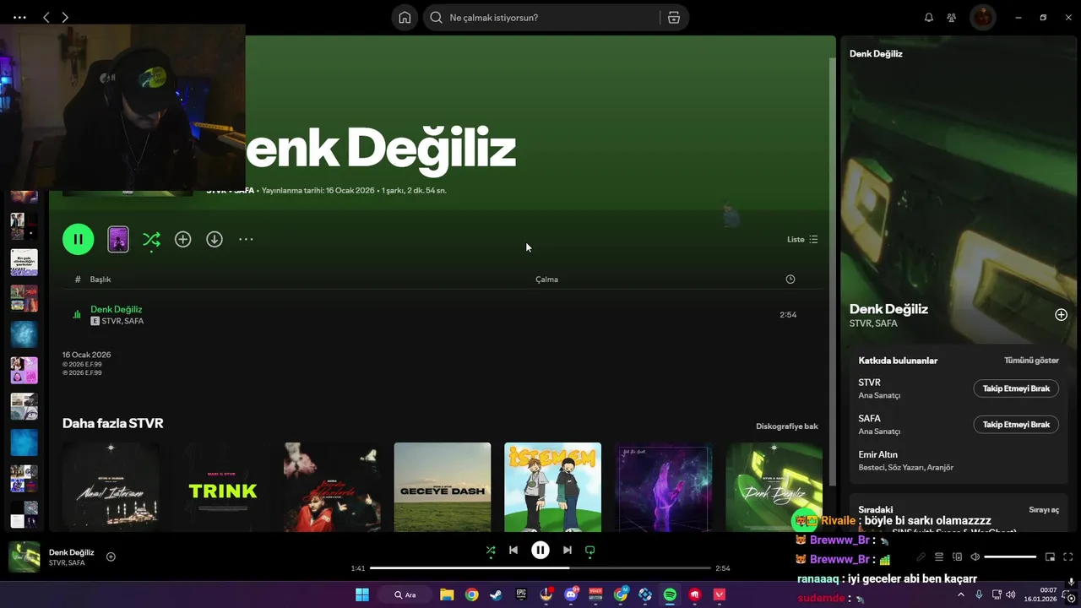
Task: Click the duration clock column icon
Action: (790, 279)
